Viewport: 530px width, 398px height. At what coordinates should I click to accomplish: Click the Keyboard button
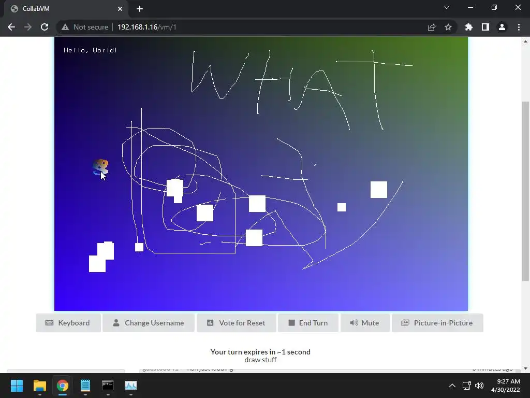pyautogui.click(x=68, y=323)
